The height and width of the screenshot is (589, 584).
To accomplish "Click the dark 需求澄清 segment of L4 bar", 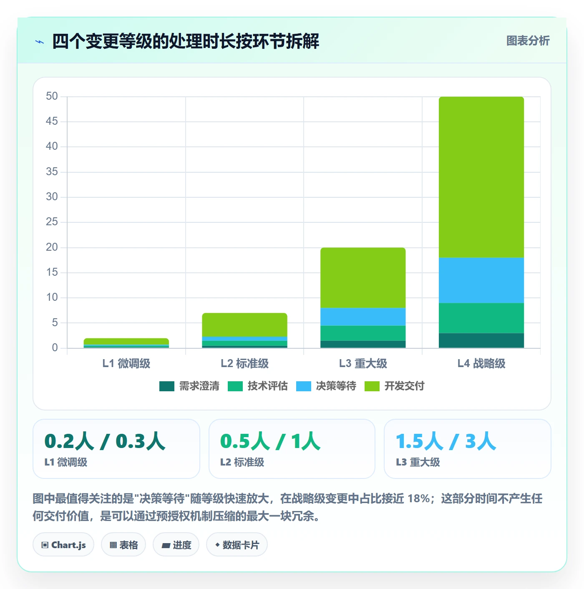I will 481,340.
